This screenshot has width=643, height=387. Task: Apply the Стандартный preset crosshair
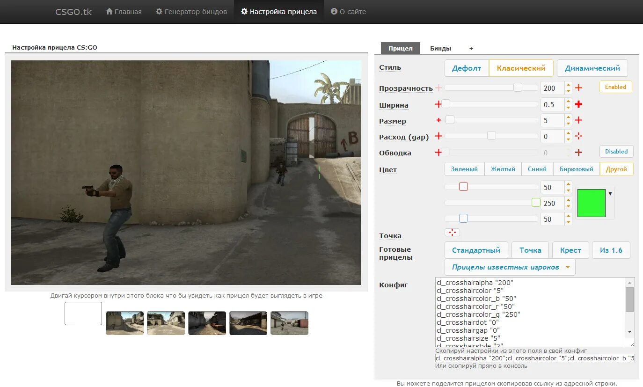pyautogui.click(x=476, y=250)
